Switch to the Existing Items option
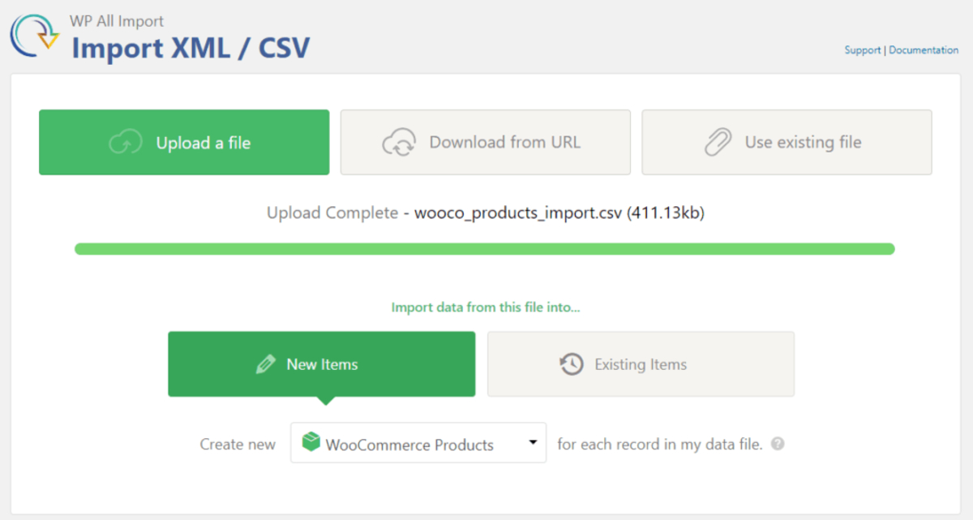 641,364
